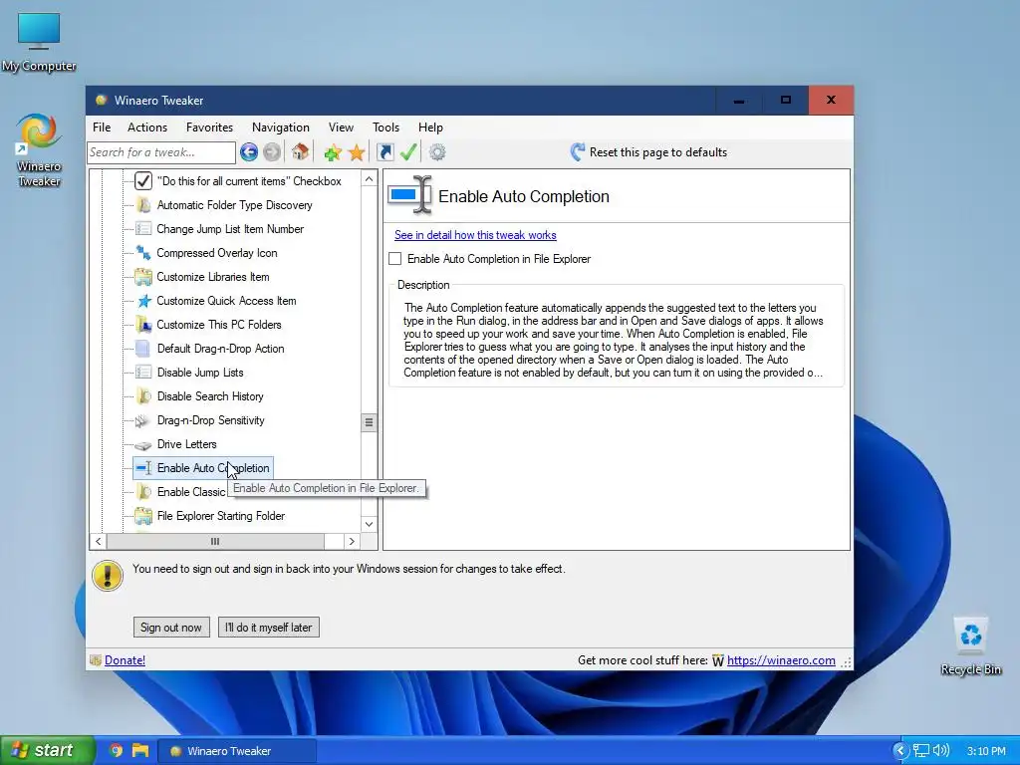Click the volume speaker tray icon

click(940, 751)
